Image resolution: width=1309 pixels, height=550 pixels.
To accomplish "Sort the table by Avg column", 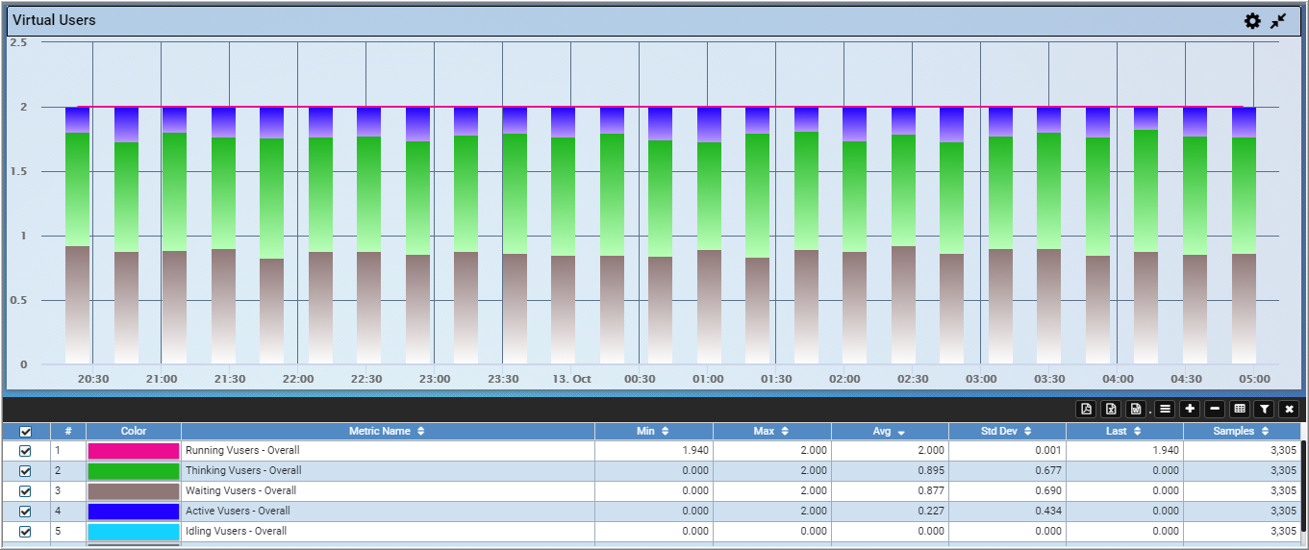I will (890, 431).
